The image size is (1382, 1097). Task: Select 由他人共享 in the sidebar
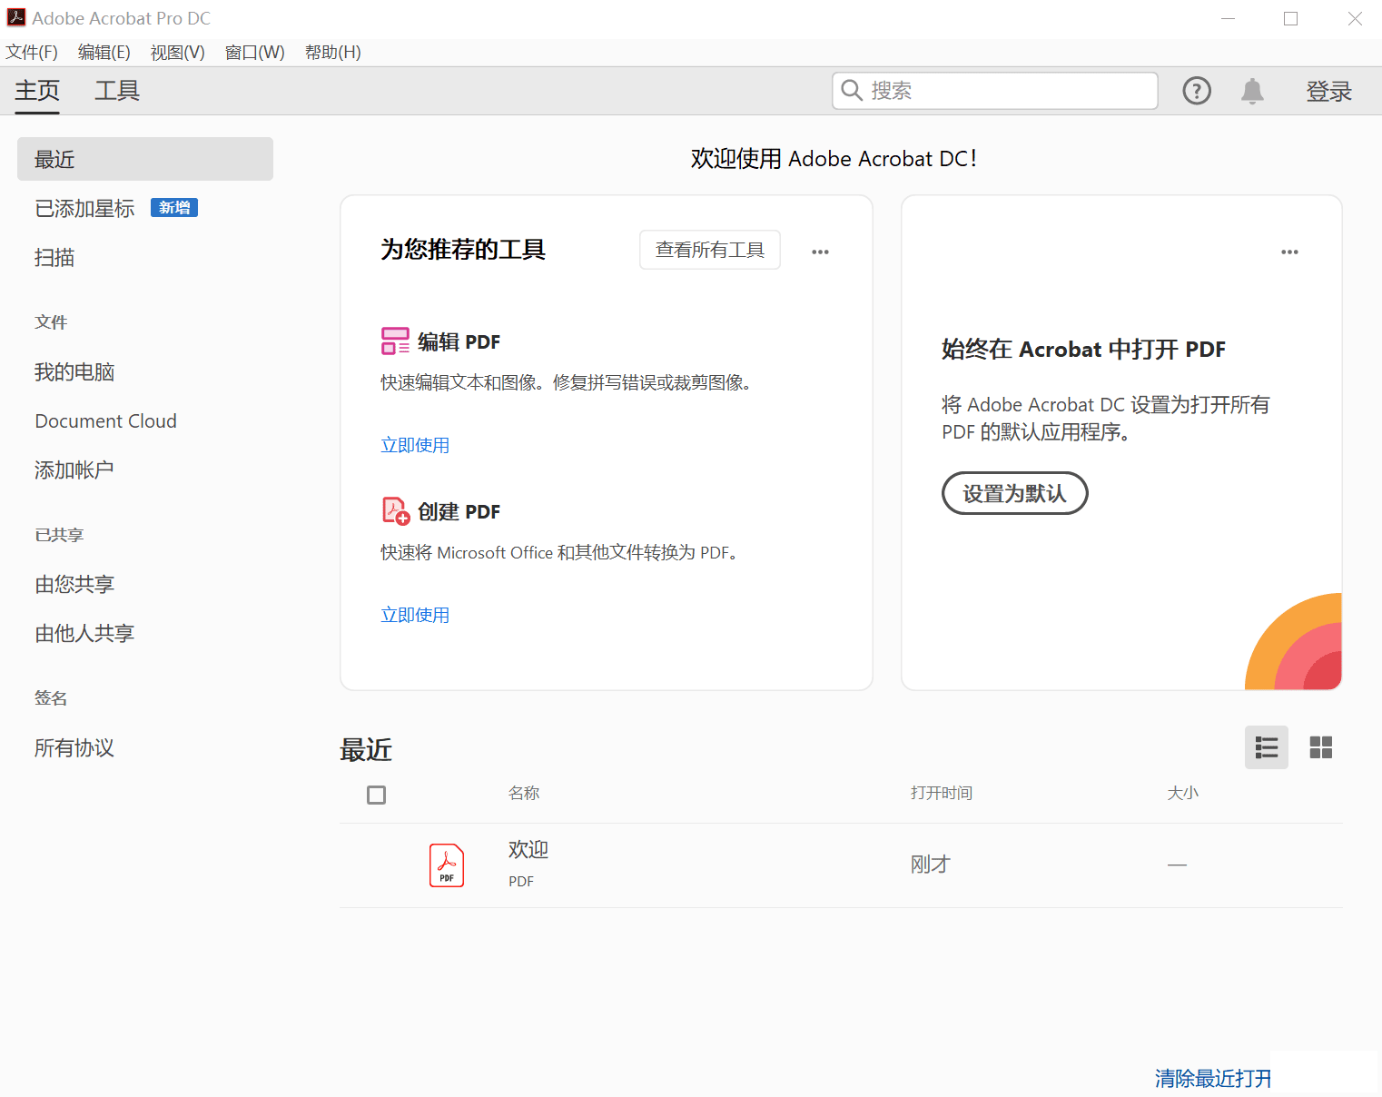(x=84, y=634)
